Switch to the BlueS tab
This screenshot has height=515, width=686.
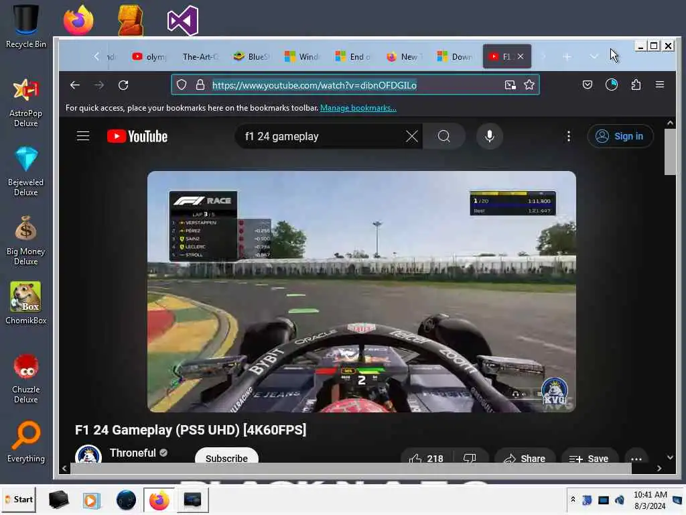251,56
